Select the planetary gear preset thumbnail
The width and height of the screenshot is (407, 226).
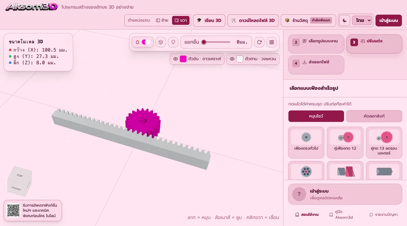pyautogui.click(x=306, y=172)
